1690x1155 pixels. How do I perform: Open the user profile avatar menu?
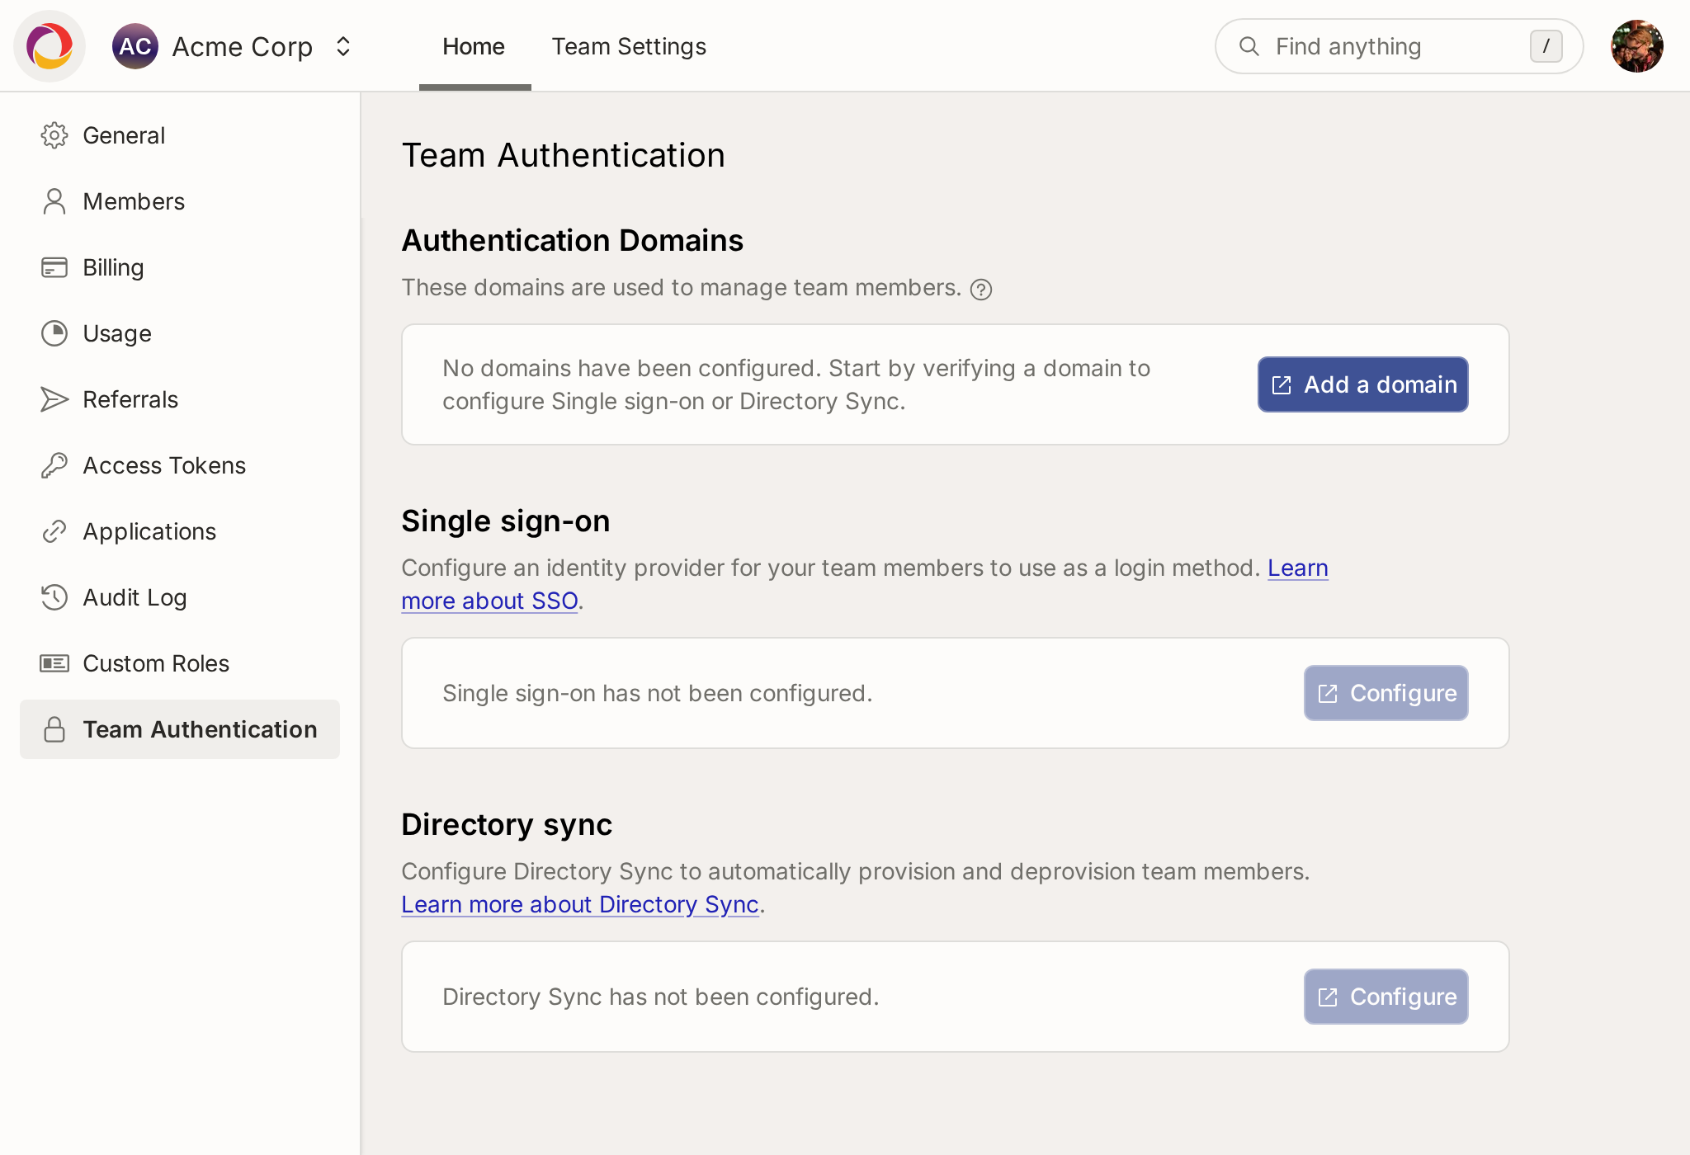point(1636,46)
